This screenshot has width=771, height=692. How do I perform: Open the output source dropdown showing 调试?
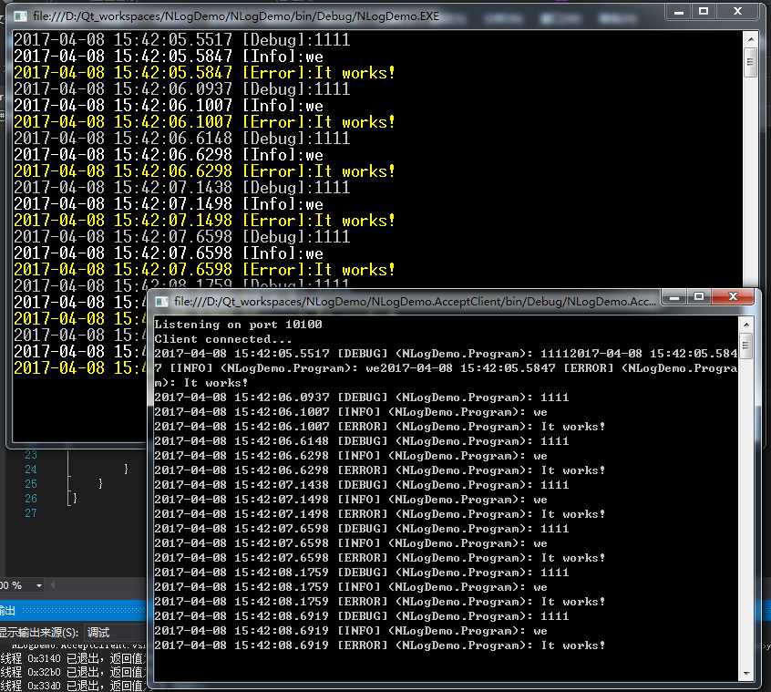[116, 632]
